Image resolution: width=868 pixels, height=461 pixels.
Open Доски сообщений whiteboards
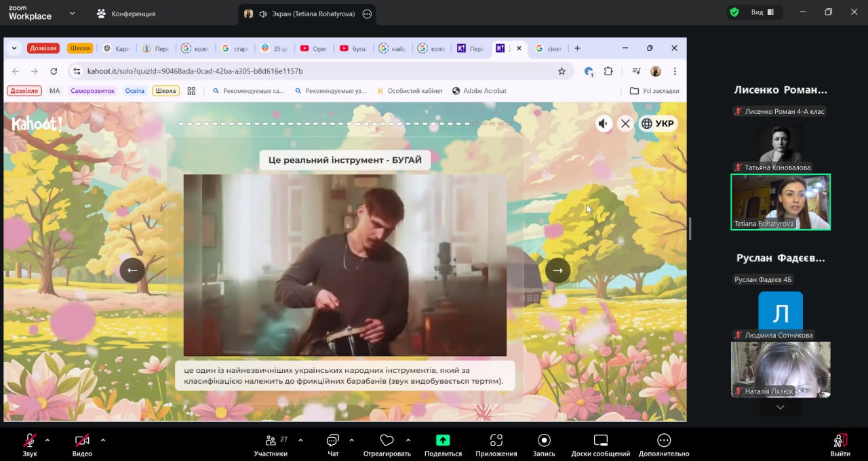(x=600, y=440)
